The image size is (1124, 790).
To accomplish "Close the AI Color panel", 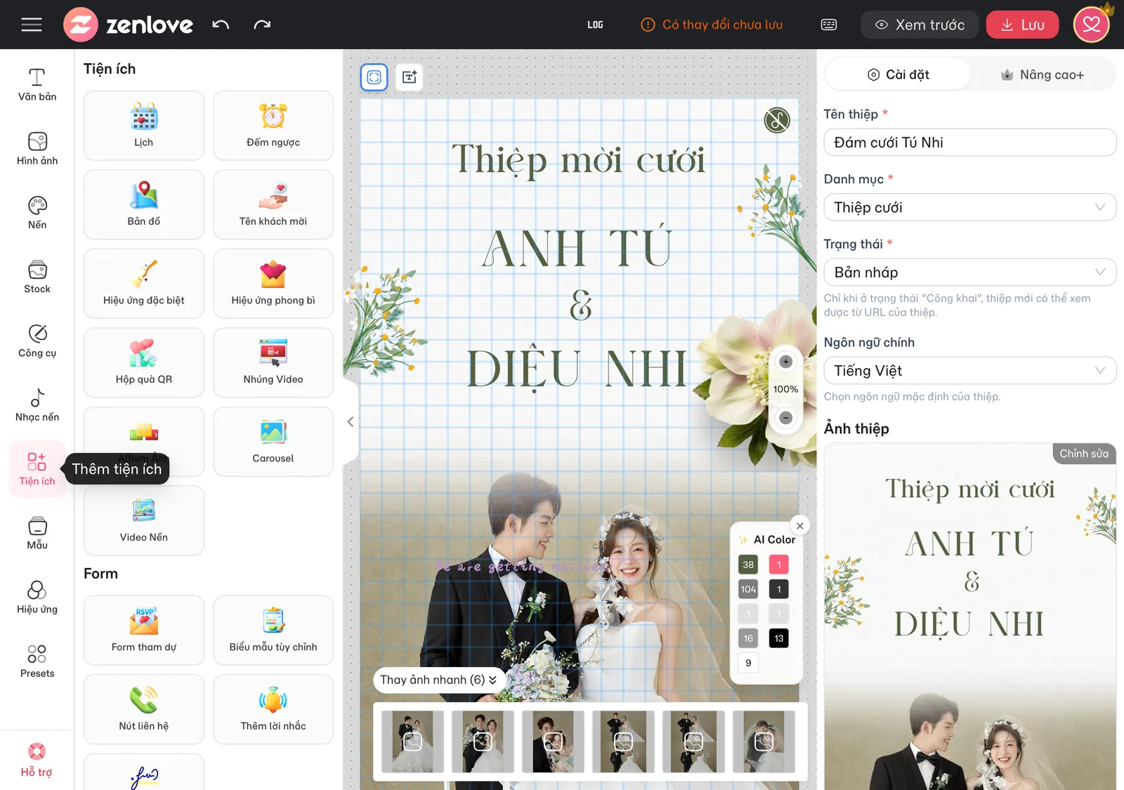I will (799, 526).
